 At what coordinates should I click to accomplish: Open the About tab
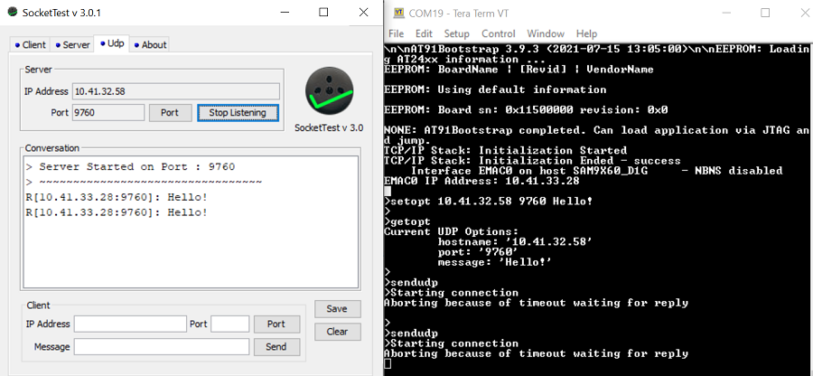coord(150,44)
